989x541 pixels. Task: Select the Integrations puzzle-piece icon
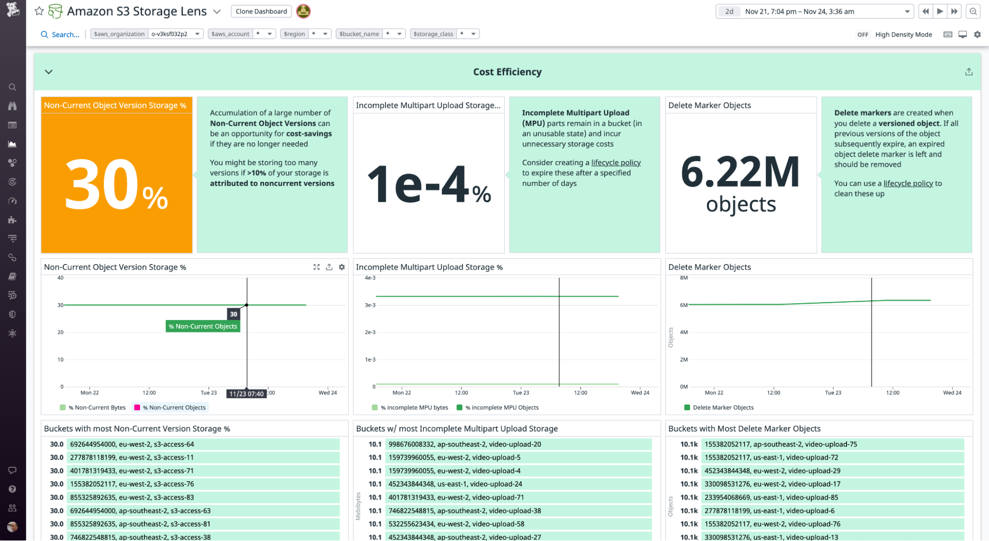point(12,220)
